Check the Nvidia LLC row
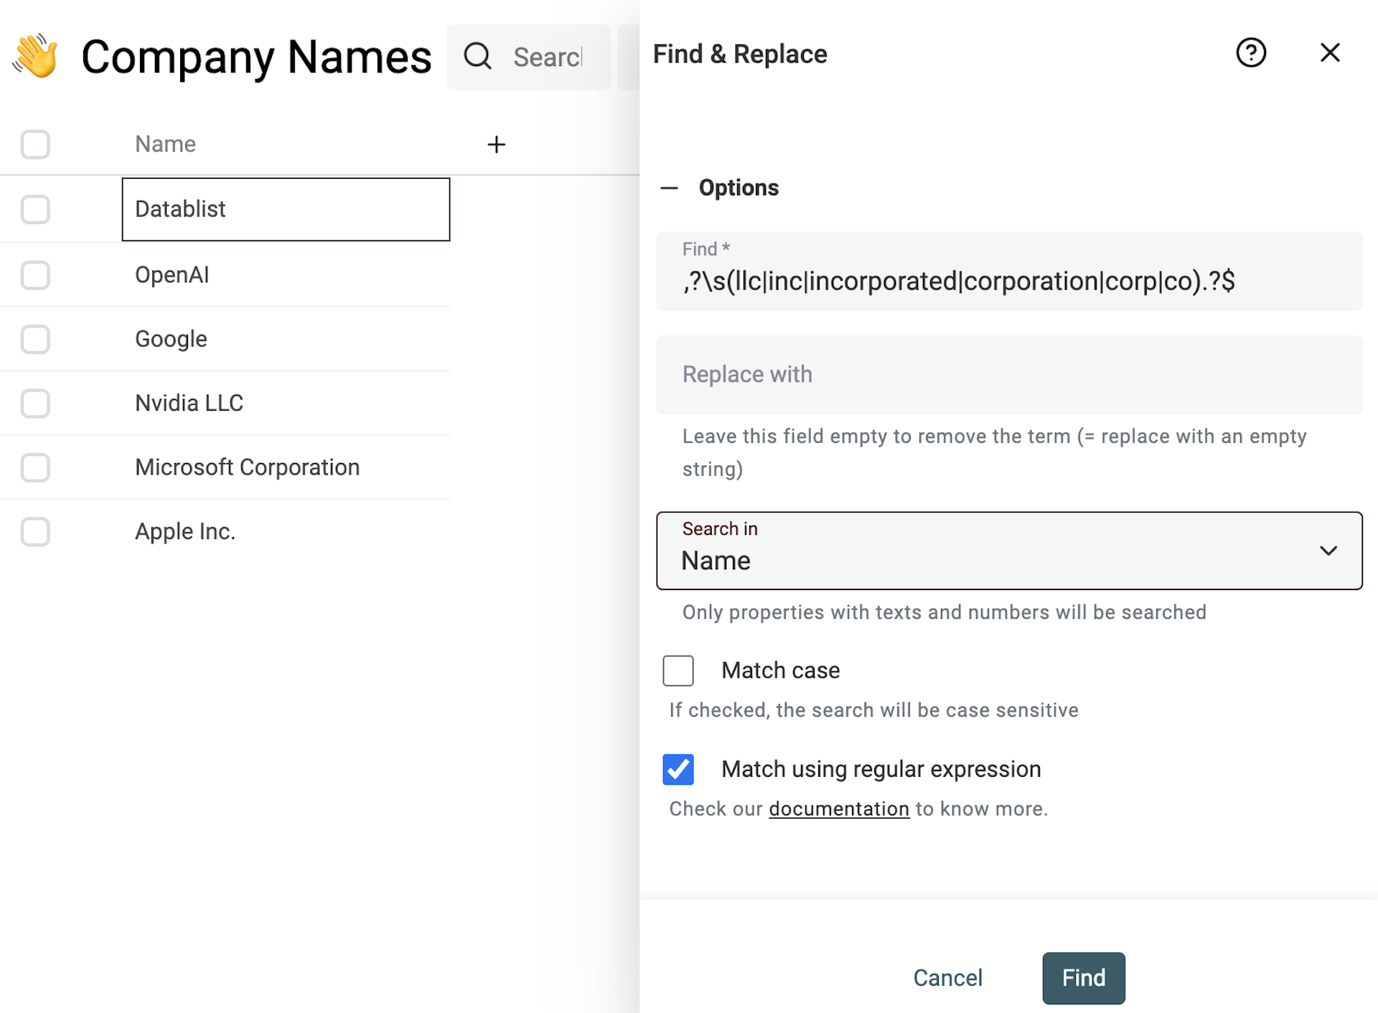 click(34, 403)
